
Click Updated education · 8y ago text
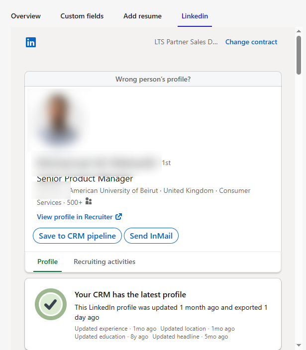(x=111, y=337)
